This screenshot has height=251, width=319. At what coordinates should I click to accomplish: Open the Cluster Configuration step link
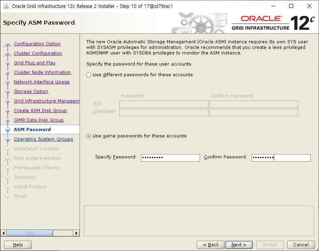click(38, 53)
